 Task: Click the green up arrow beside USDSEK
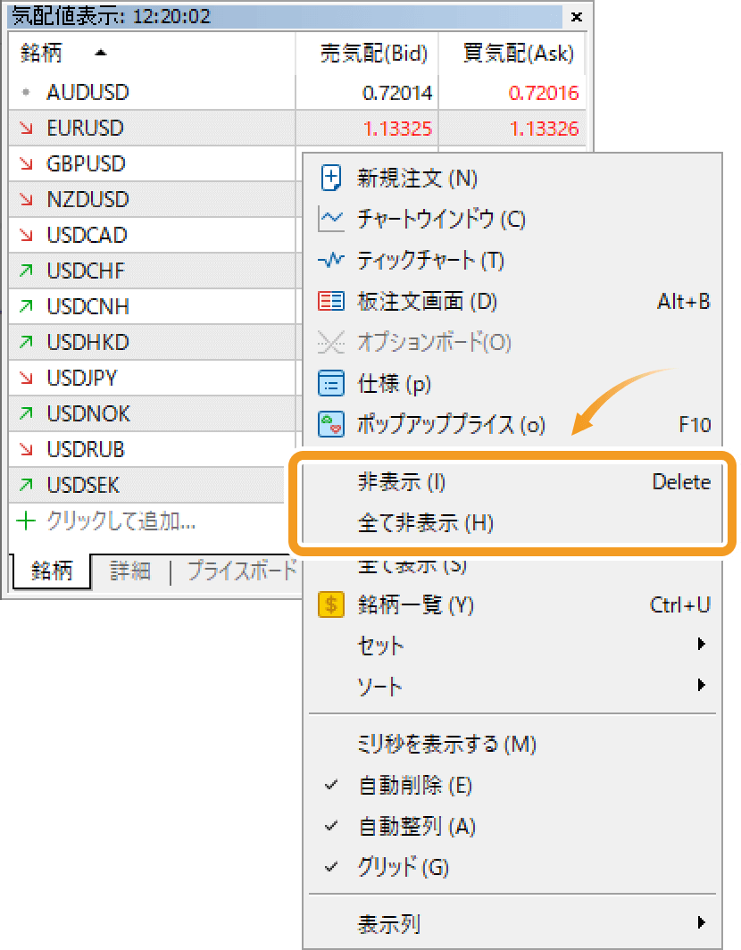click(x=26, y=485)
